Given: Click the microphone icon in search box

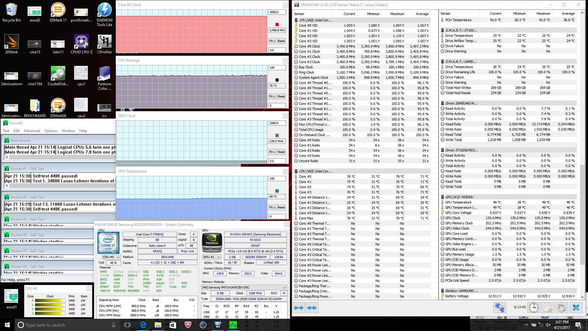Looking at the screenshot, I should point(114,325).
